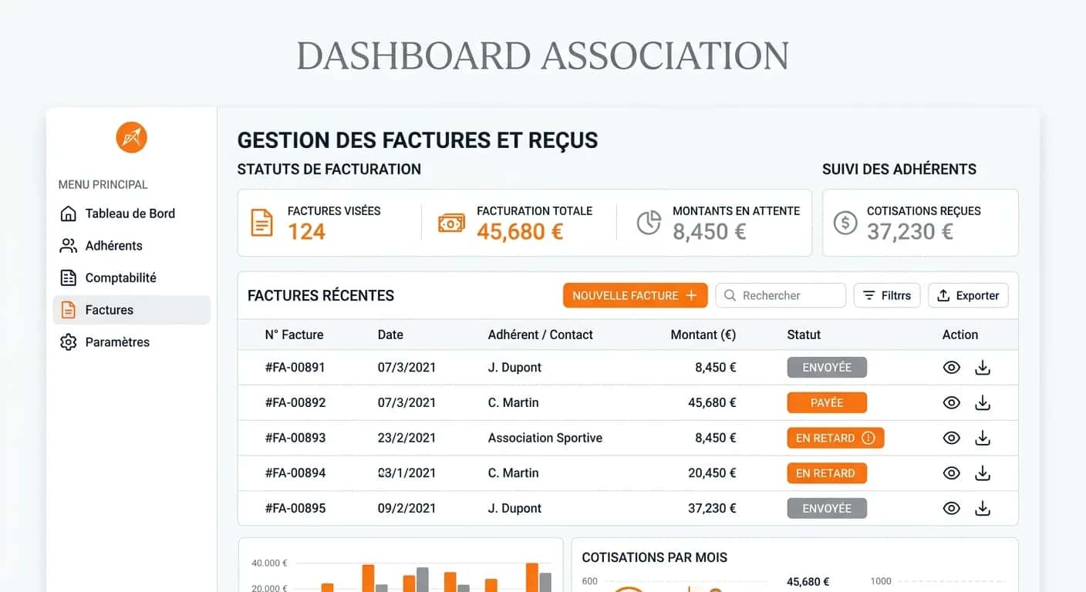
Task: Sort by N° Facture column header
Action: pos(294,335)
